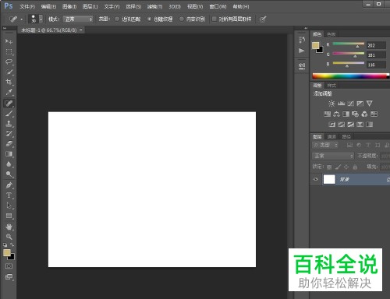Switch to the 样式 tab
The height and width of the screenshot is (299, 390).
331,86
